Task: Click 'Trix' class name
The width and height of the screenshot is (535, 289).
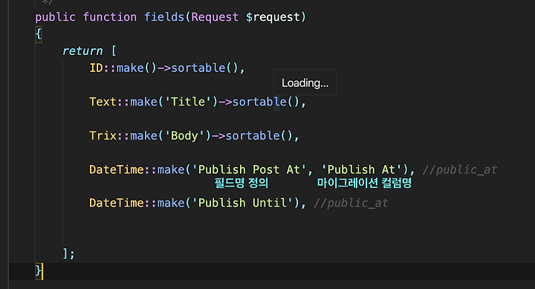Action: (x=103, y=135)
